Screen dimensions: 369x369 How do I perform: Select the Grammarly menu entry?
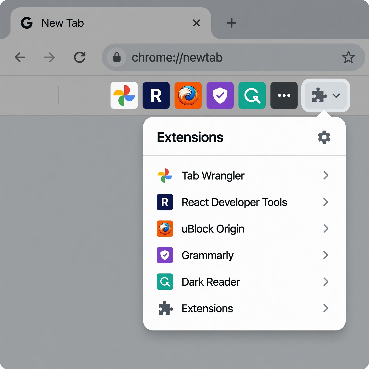pyautogui.click(x=244, y=255)
